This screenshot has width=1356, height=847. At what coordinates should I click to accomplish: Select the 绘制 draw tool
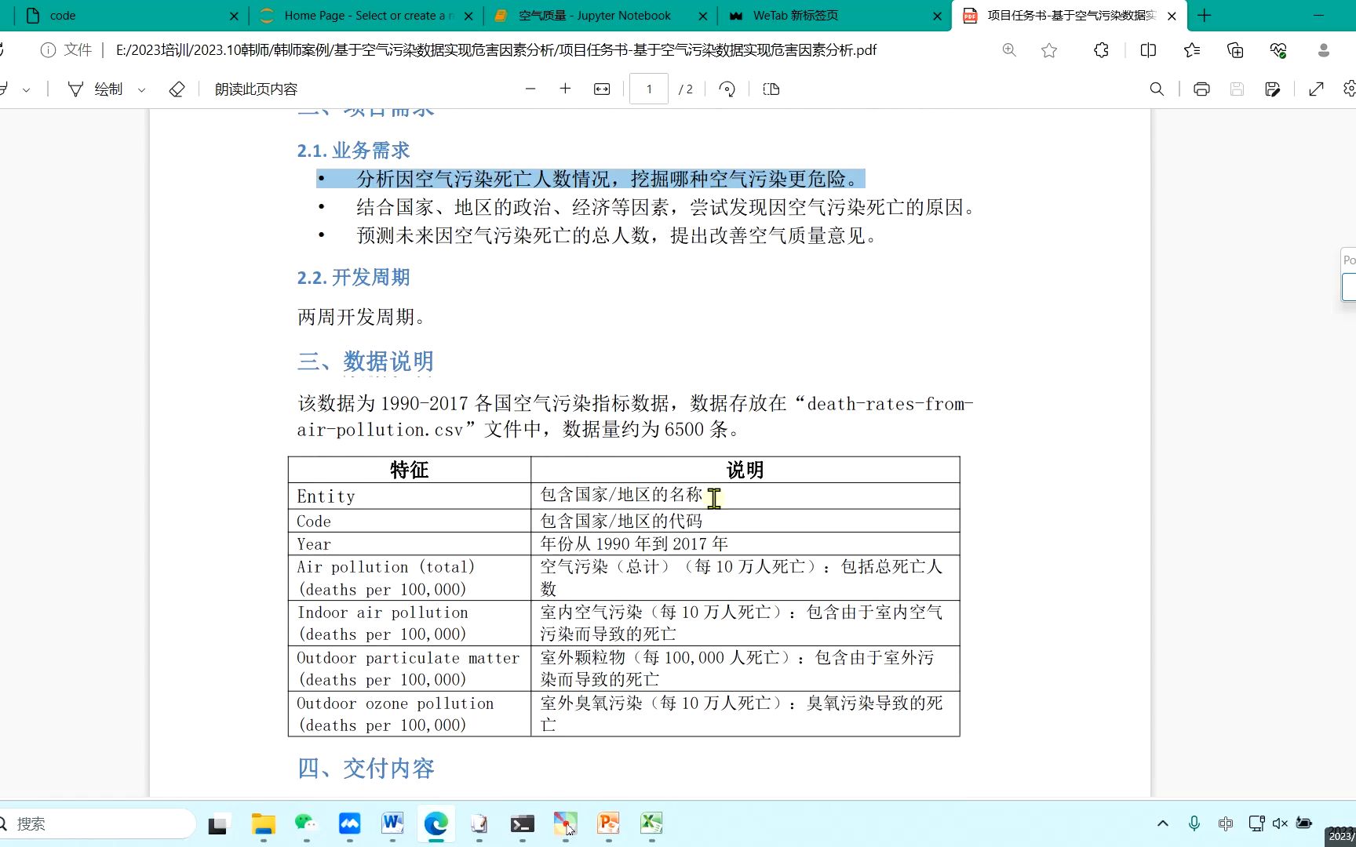pyautogui.click(x=96, y=89)
